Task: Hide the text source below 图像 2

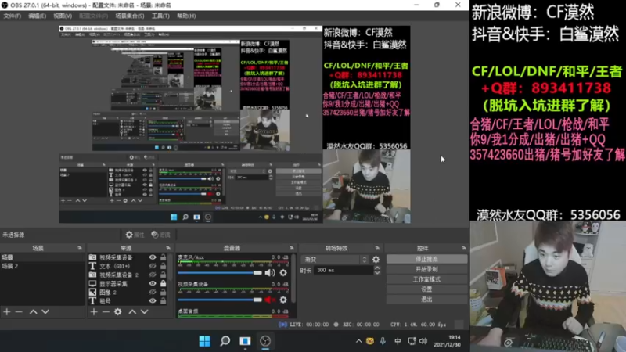Action: pos(153,301)
